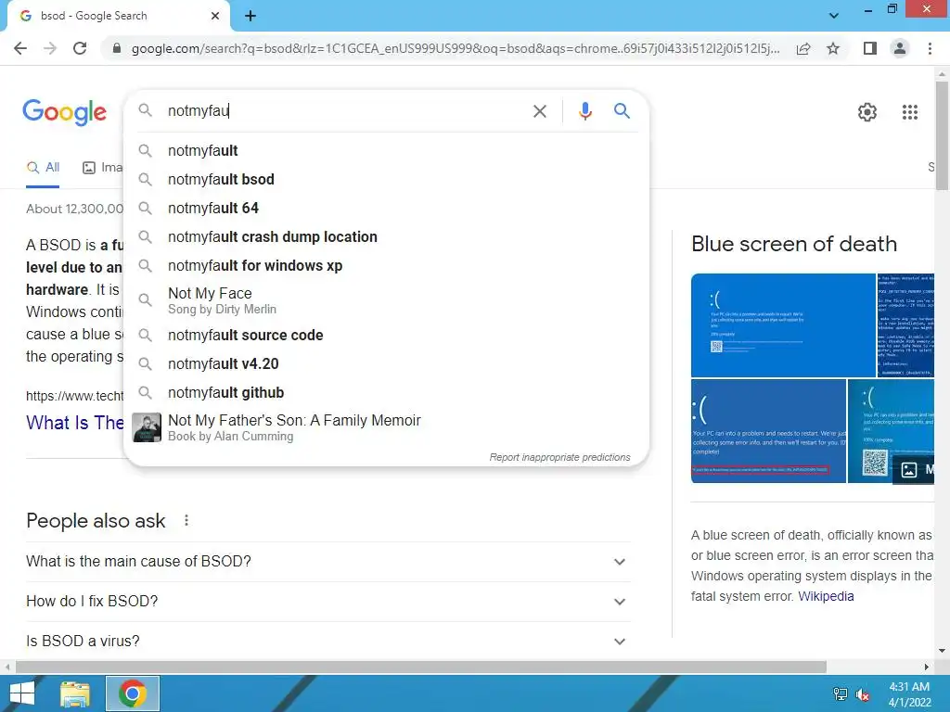The image size is (950, 712).
Task: Bookmark this page with the star icon
Action: [833, 48]
